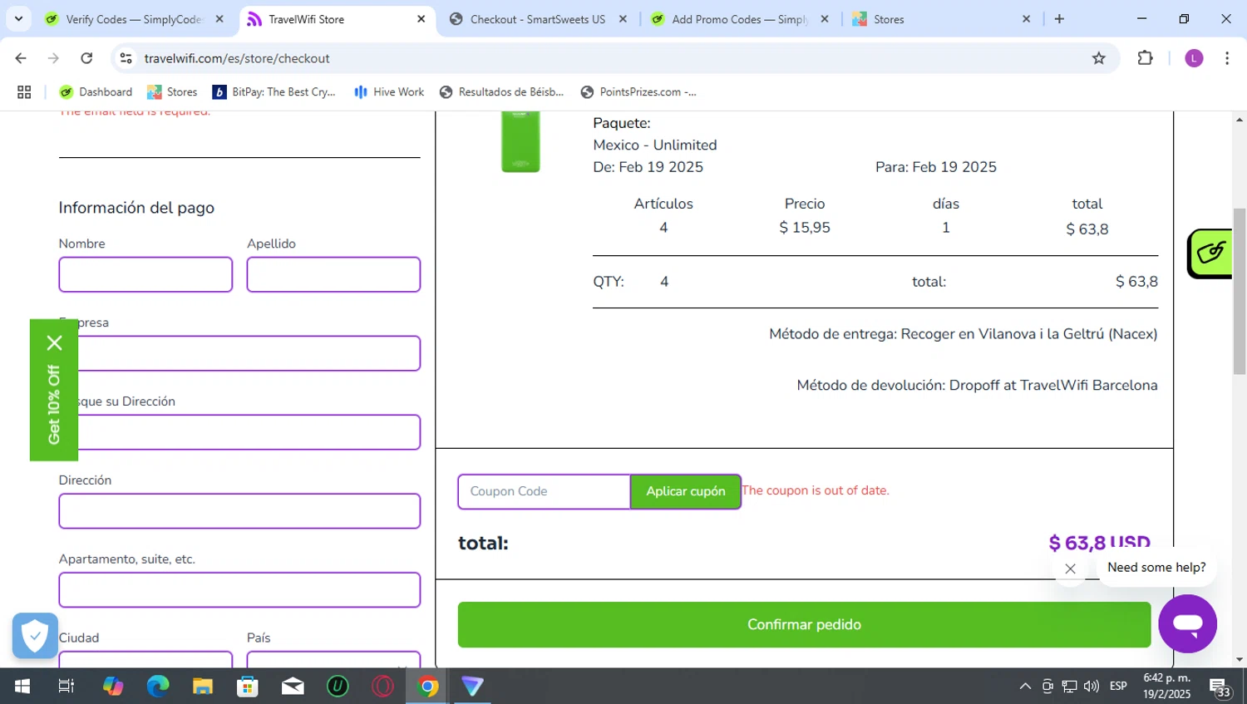Click the green SimplyCodes extension widget
Screen dimensions: 1247x704
click(x=1210, y=254)
